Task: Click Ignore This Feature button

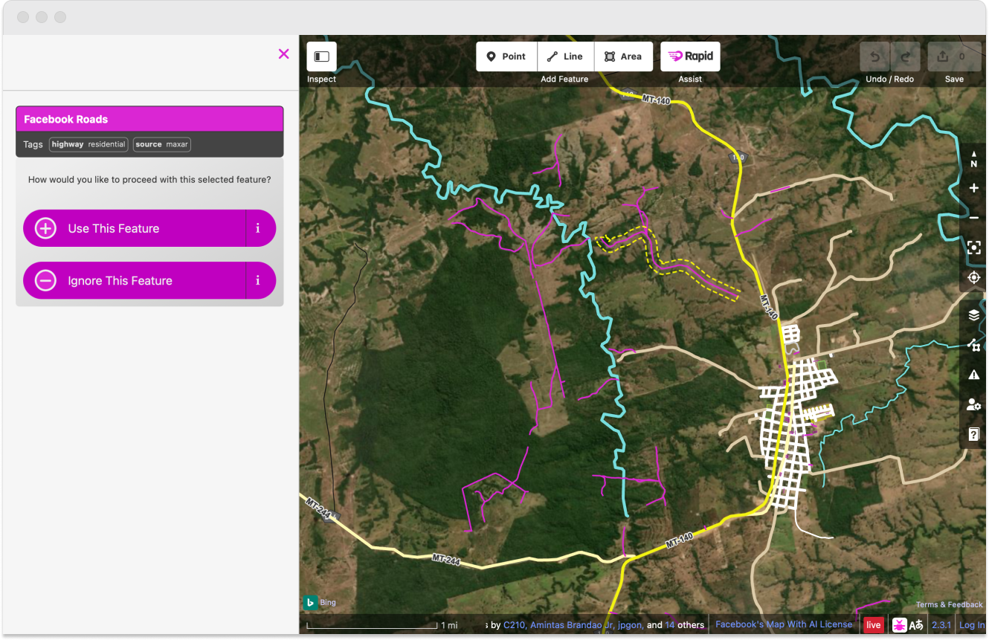Action: (x=135, y=280)
